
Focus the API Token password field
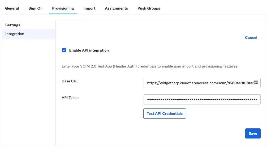pyautogui.click(x=202, y=99)
